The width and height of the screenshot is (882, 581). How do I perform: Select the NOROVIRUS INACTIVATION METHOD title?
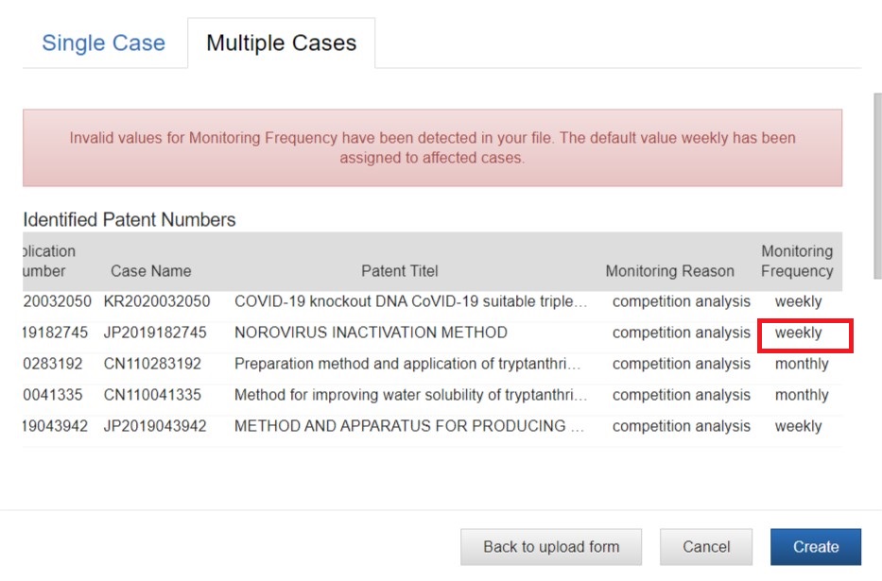371,333
